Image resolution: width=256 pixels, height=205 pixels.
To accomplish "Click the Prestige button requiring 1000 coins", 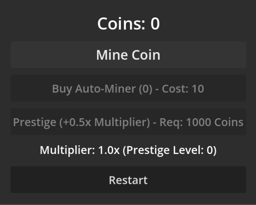I will [128, 122].
